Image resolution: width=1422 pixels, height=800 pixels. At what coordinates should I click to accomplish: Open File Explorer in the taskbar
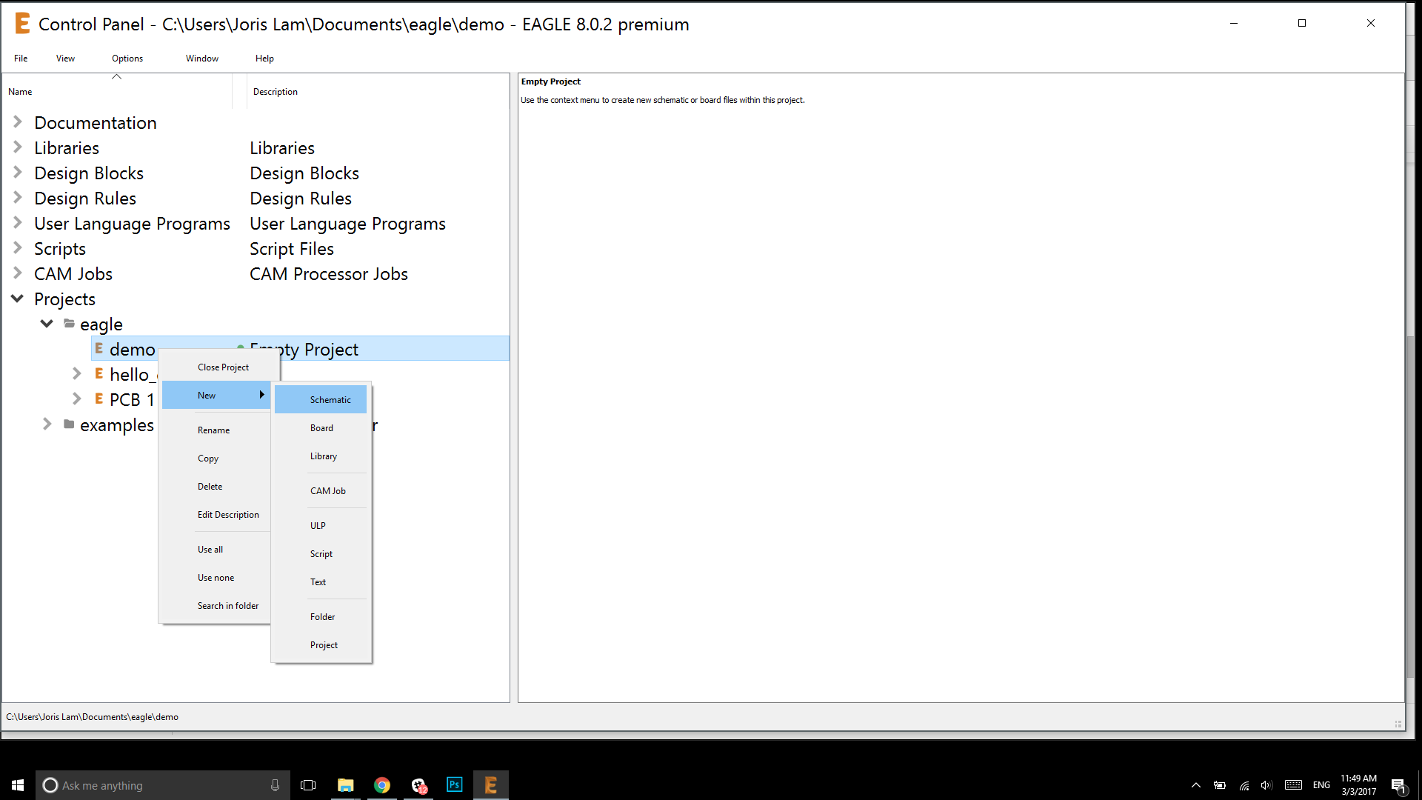(345, 785)
